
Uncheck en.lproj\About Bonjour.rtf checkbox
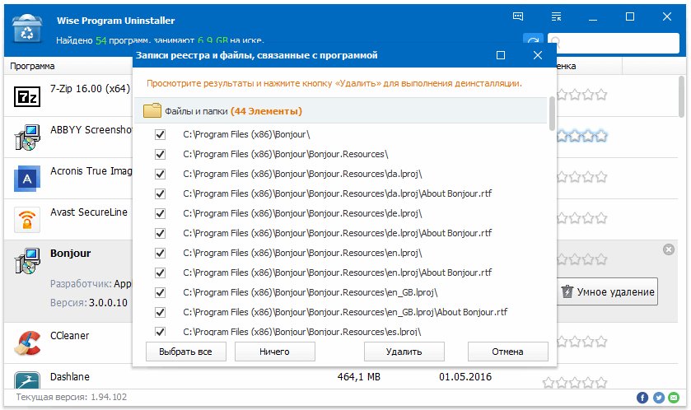(160, 273)
